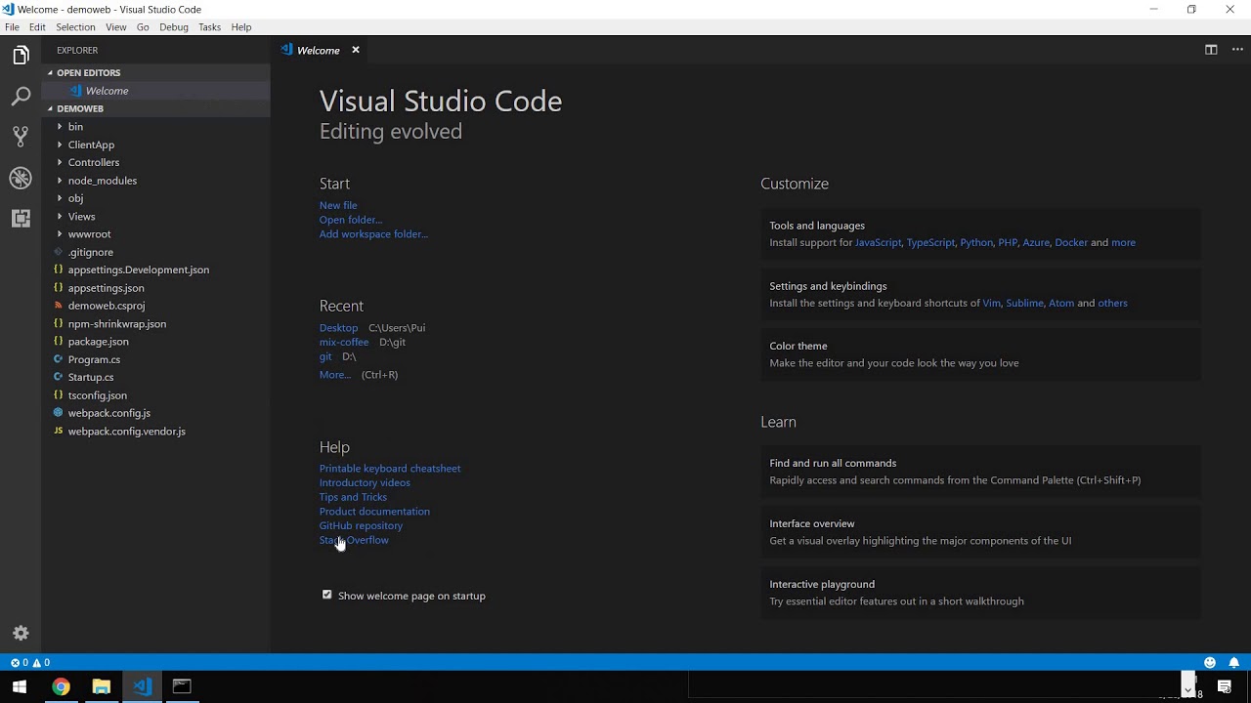Collapse the DEMOWEB folder section
This screenshot has height=703, width=1251.
pyautogui.click(x=156, y=108)
